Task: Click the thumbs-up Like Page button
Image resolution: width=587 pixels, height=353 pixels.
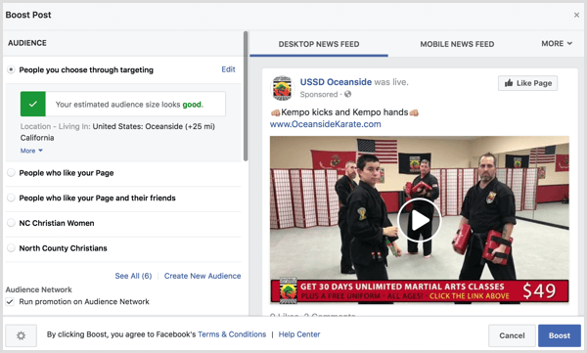Action: pyautogui.click(x=527, y=83)
